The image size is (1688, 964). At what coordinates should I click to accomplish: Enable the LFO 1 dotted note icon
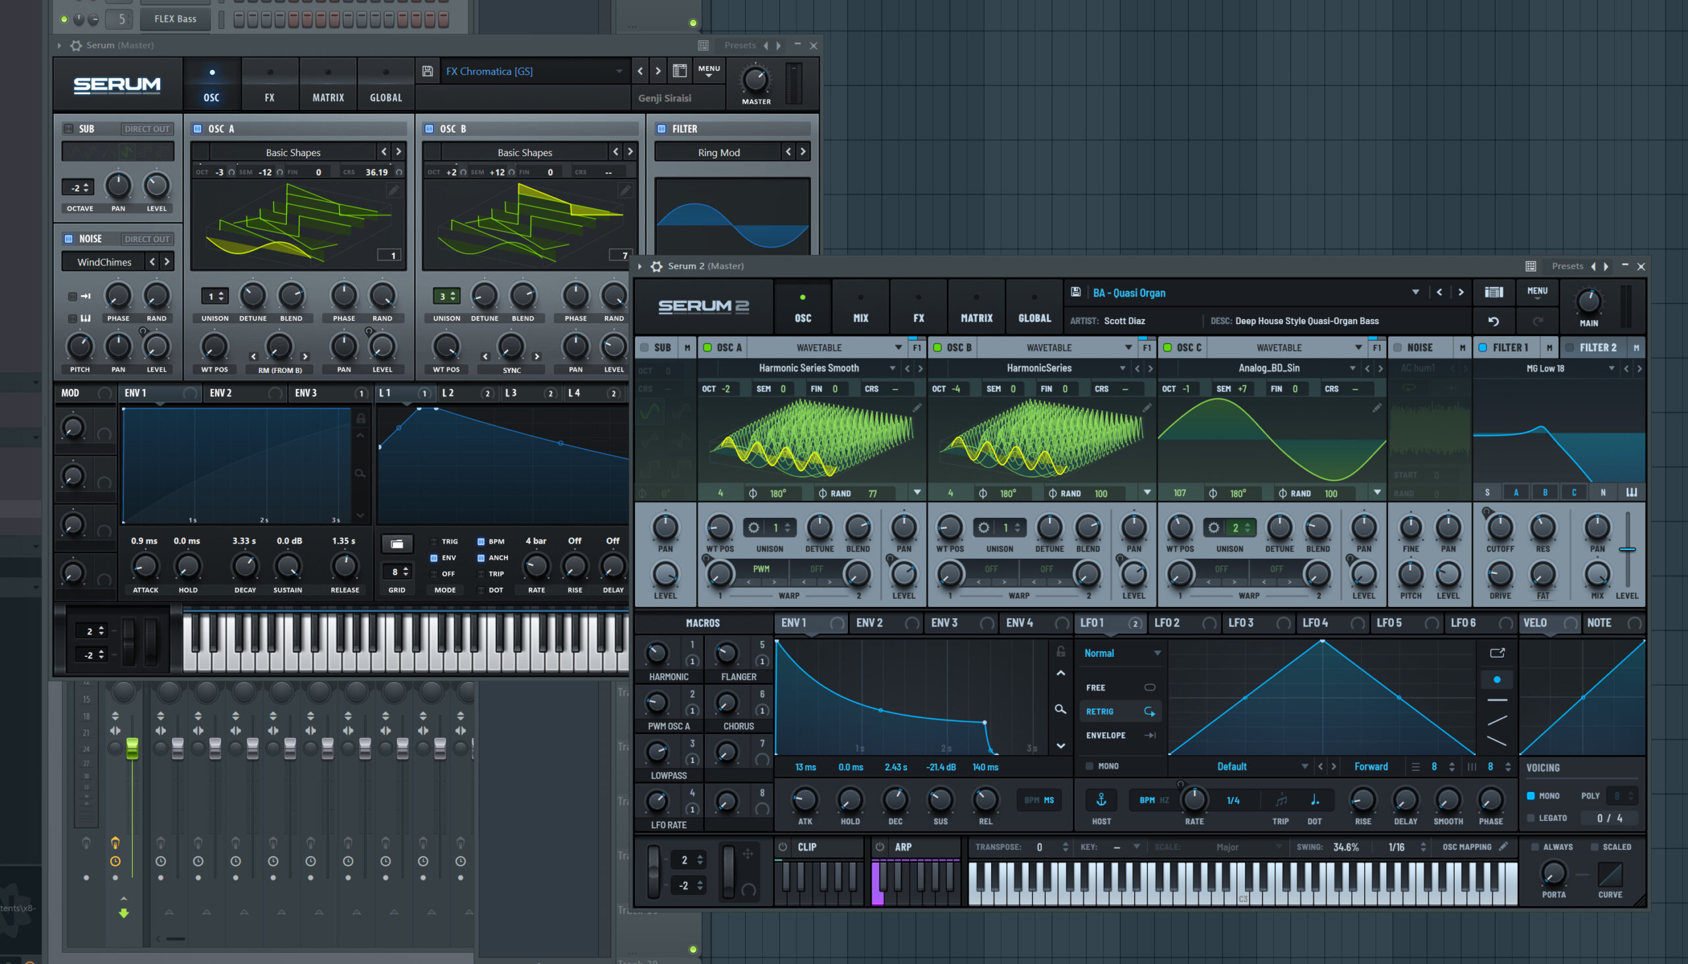1315,800
